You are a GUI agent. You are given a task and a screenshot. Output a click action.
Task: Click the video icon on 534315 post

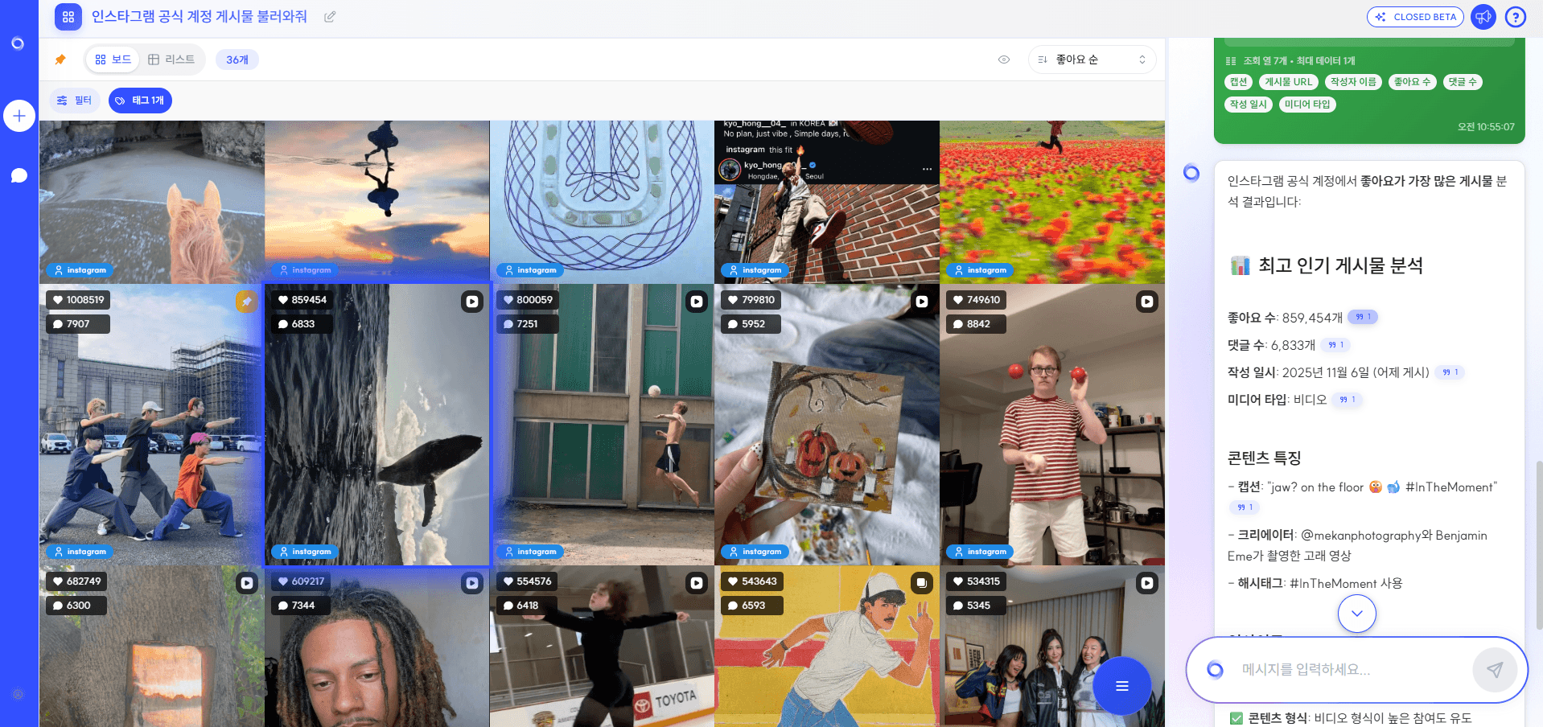pos(1147,583)
